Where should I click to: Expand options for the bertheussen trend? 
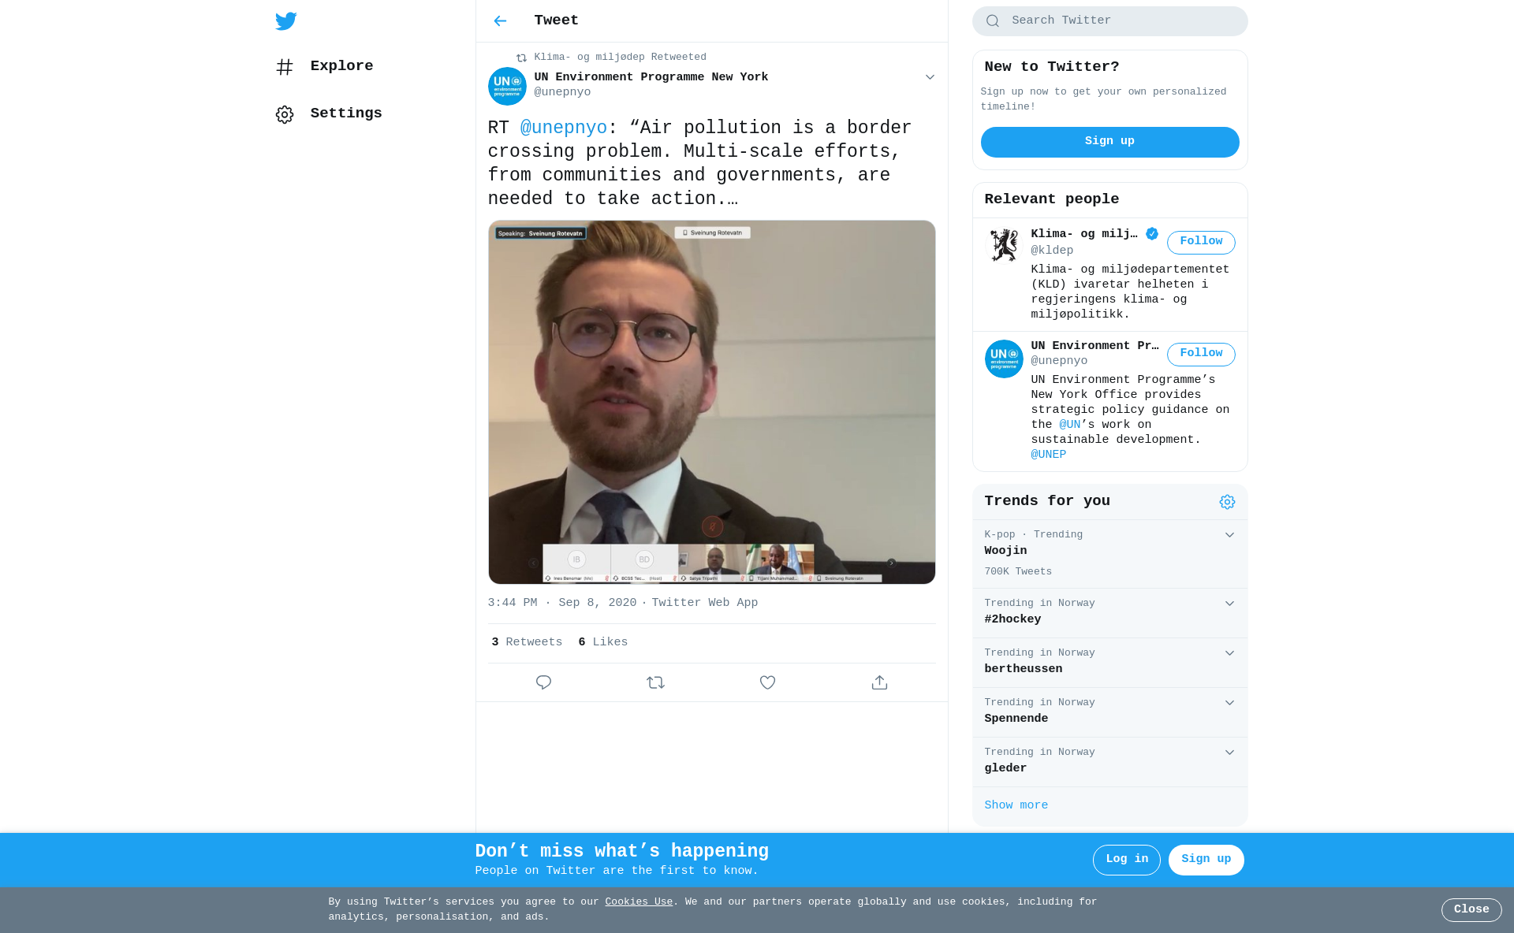(x=1229, y=653)
